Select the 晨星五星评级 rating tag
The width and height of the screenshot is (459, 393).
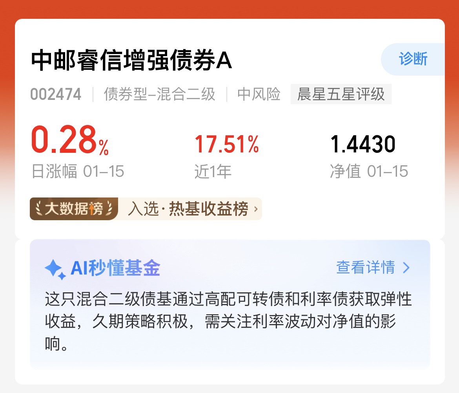tap(341, 94)
